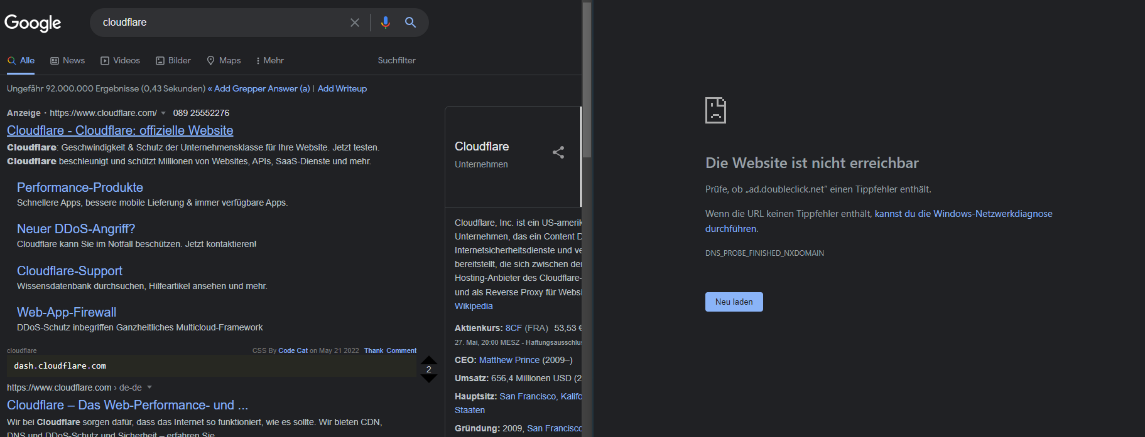Click the 8CF stock ticker link
Screen dimensions: 1145x437
(514, 328)
